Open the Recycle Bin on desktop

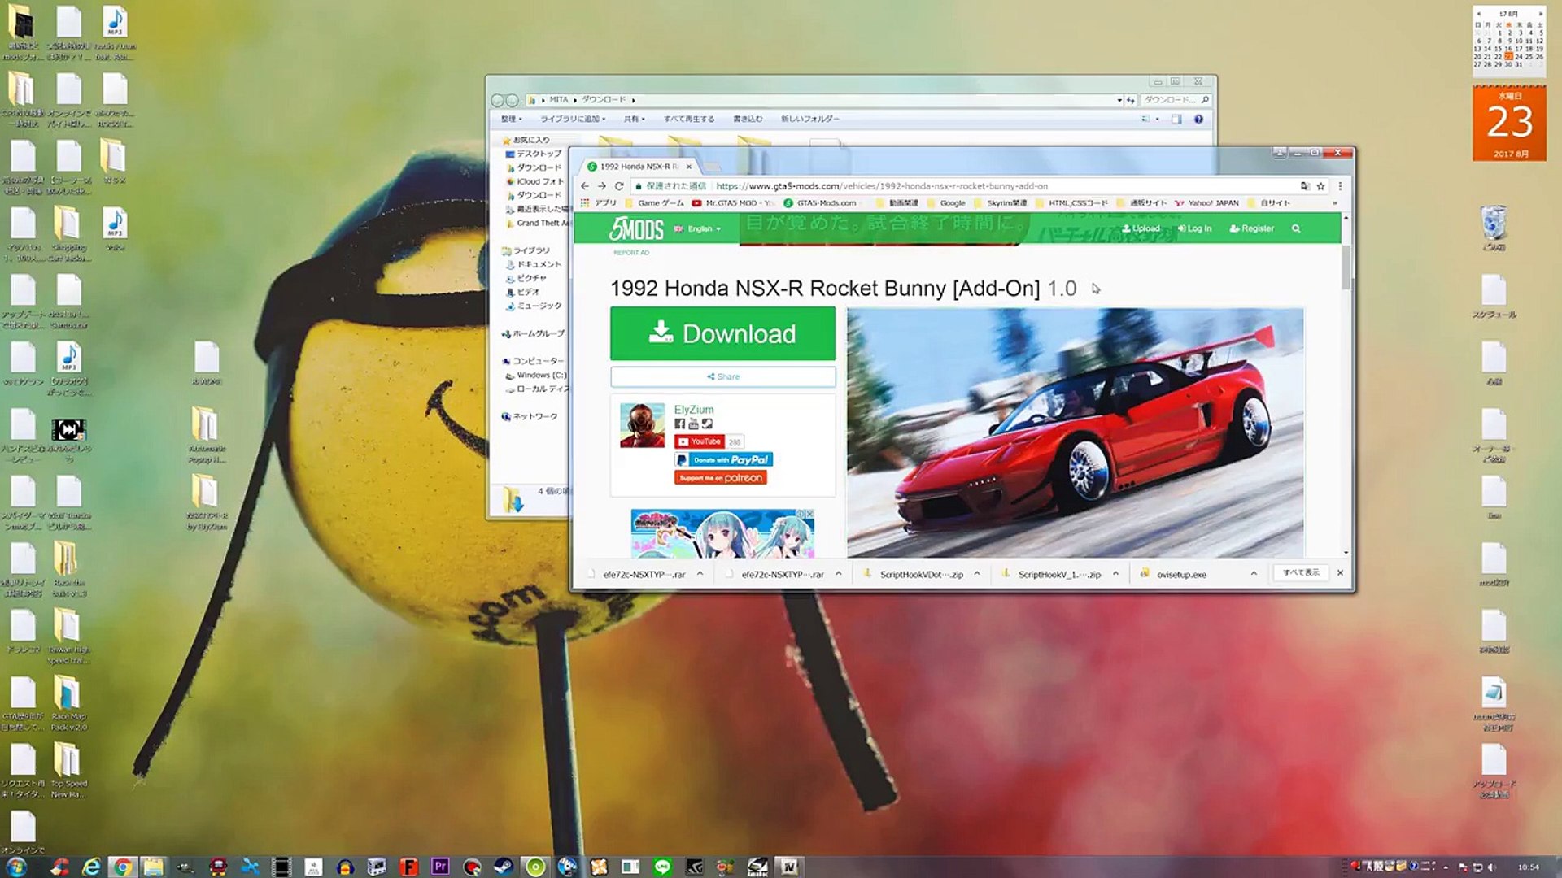coord(1494,227)
